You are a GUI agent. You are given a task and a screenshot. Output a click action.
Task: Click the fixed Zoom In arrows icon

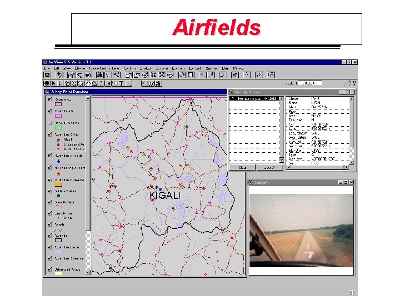pos(153,75)
